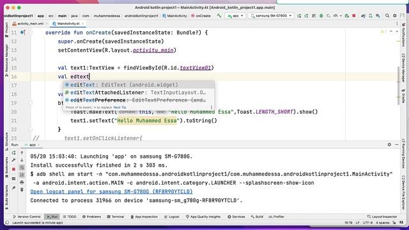Open the Project tool window sidebar
This screenshot has width=409, height=230.
(x=6, y=29)
